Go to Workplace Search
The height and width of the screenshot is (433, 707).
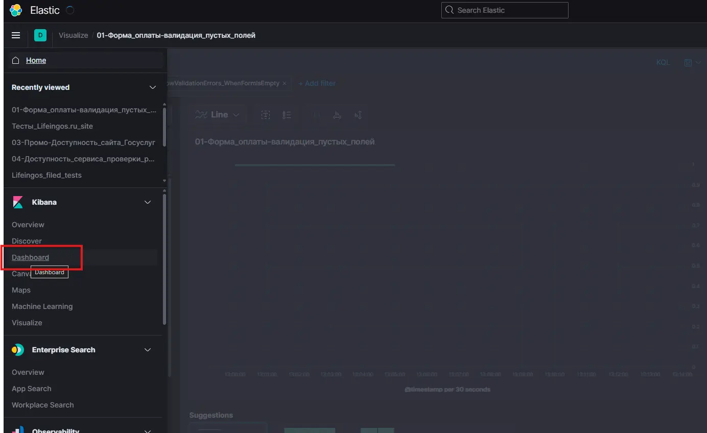pyautogui.click(x=42, y=405)
